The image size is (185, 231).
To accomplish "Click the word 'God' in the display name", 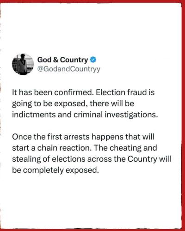I will pos(44,60).
